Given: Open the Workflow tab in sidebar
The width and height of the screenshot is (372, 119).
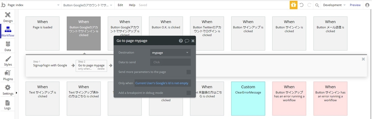Looking at the screenshot, I should 8,32.
